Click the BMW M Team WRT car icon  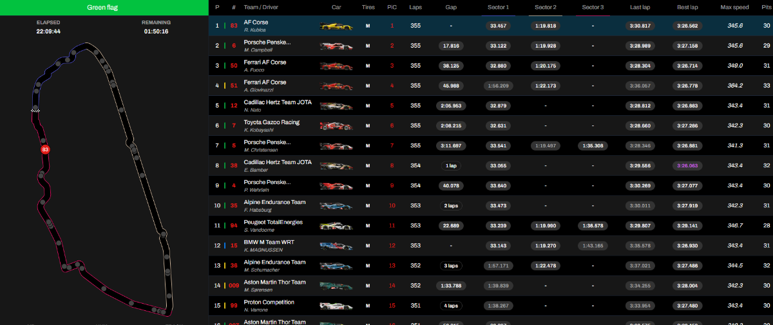pos(336,246)
